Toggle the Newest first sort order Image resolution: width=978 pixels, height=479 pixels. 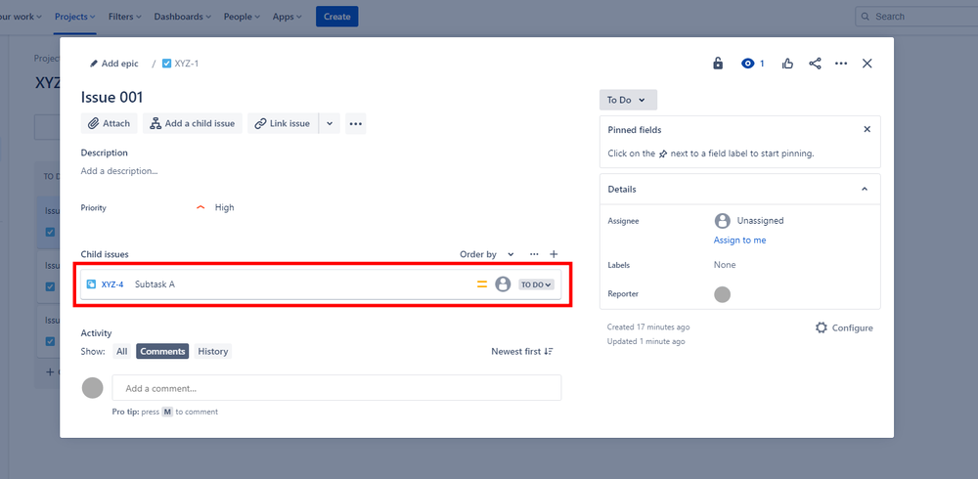[x=522, y=352]
